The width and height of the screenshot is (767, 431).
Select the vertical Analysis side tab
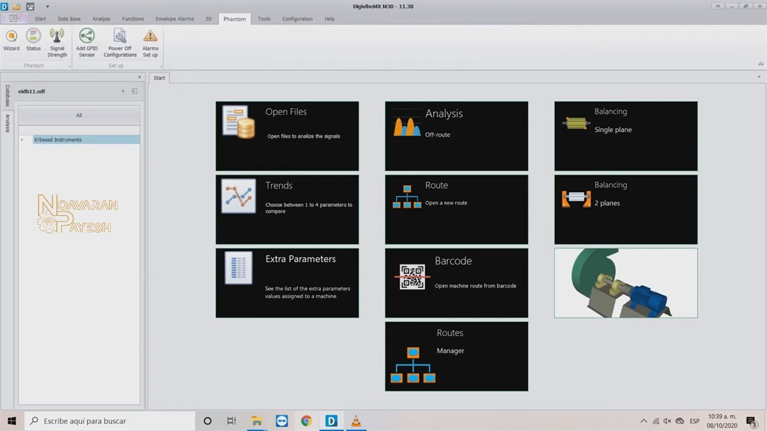pyautogui.click(x=8, y=123)
